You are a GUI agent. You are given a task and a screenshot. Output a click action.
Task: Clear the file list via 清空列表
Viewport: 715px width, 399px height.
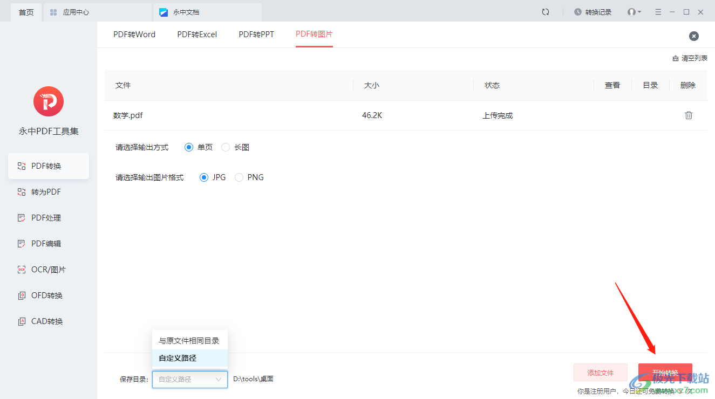coord(690,58)
